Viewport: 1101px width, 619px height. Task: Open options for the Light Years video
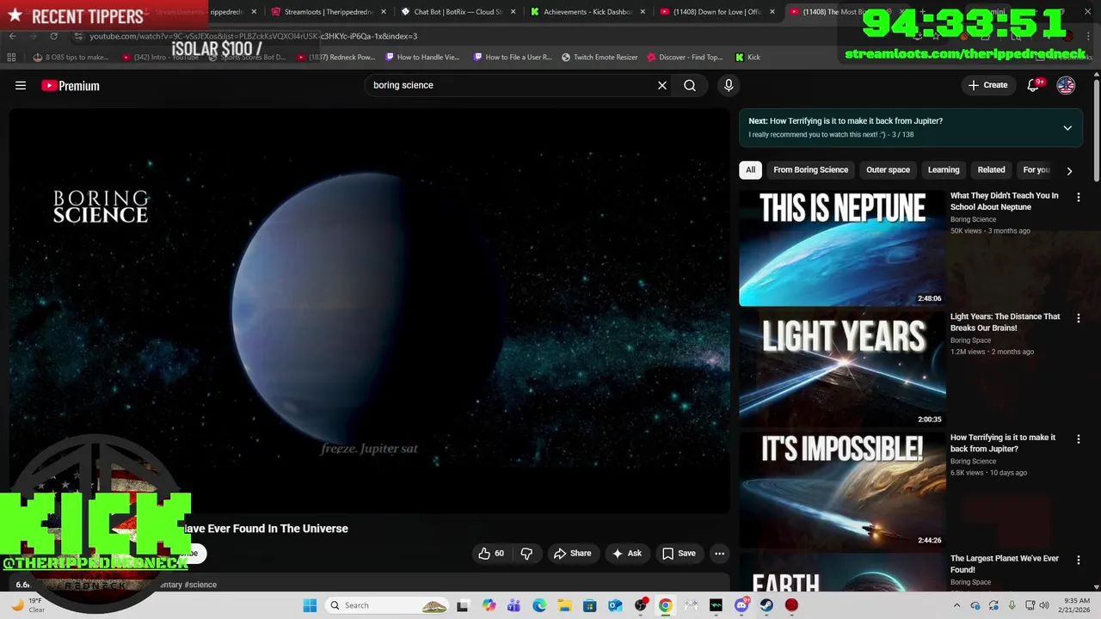click(x=1079, y=318)
